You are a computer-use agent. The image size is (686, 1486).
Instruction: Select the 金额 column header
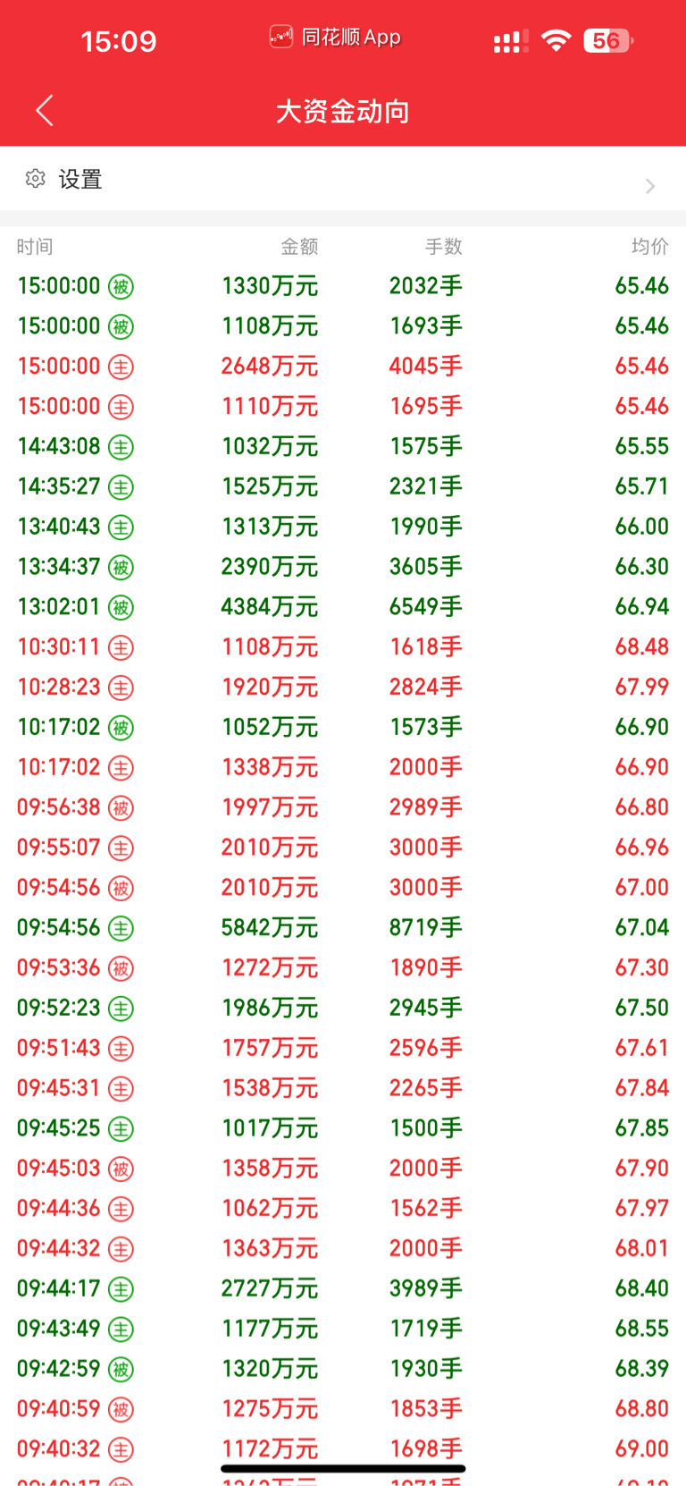click(x=299, y=247)
